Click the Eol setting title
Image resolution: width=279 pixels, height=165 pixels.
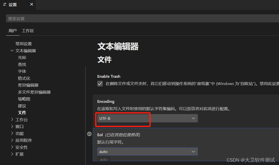click(100, 135)
